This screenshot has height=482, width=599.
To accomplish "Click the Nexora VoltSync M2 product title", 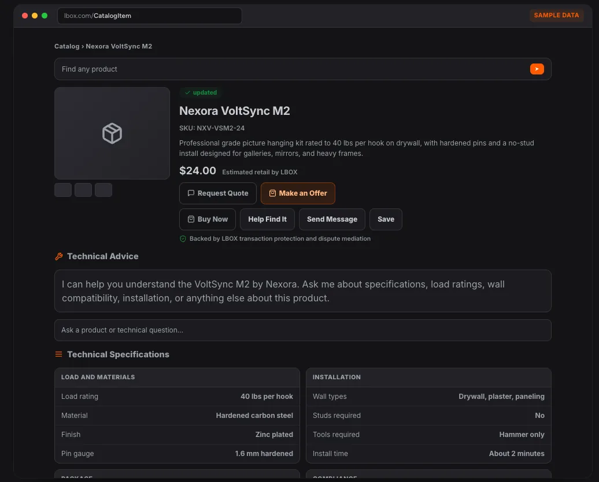I will [x=235, y=111].
